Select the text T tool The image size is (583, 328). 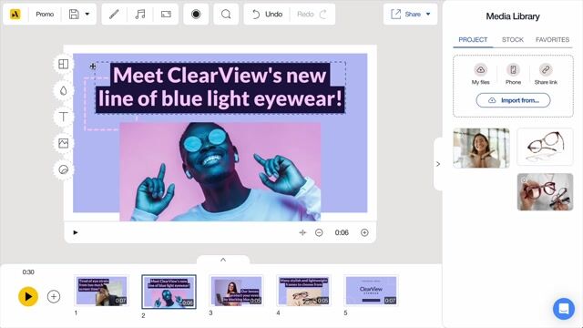tap(64, 117)
